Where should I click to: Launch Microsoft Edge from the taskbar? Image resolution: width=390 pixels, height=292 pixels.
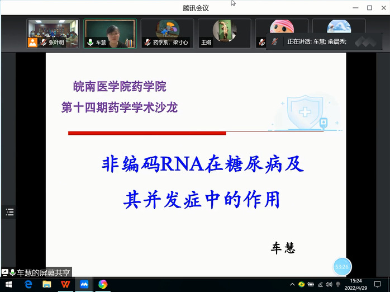tap(28, 285)
